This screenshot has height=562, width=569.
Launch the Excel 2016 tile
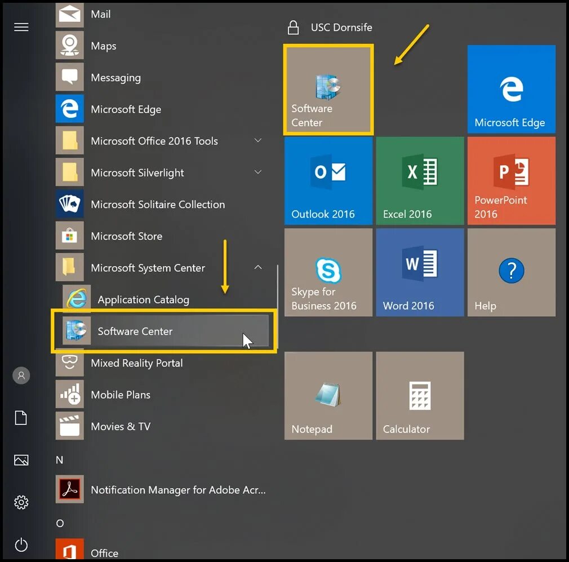coord(420,180)
